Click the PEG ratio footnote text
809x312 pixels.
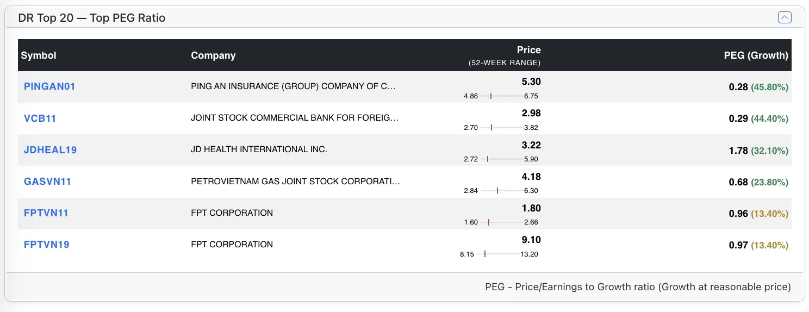click(x=638, y=286)
